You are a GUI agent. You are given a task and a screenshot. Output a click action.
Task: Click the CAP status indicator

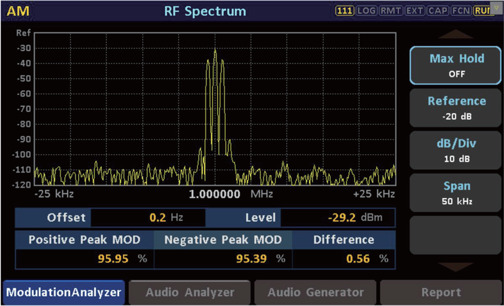[438, 11]
